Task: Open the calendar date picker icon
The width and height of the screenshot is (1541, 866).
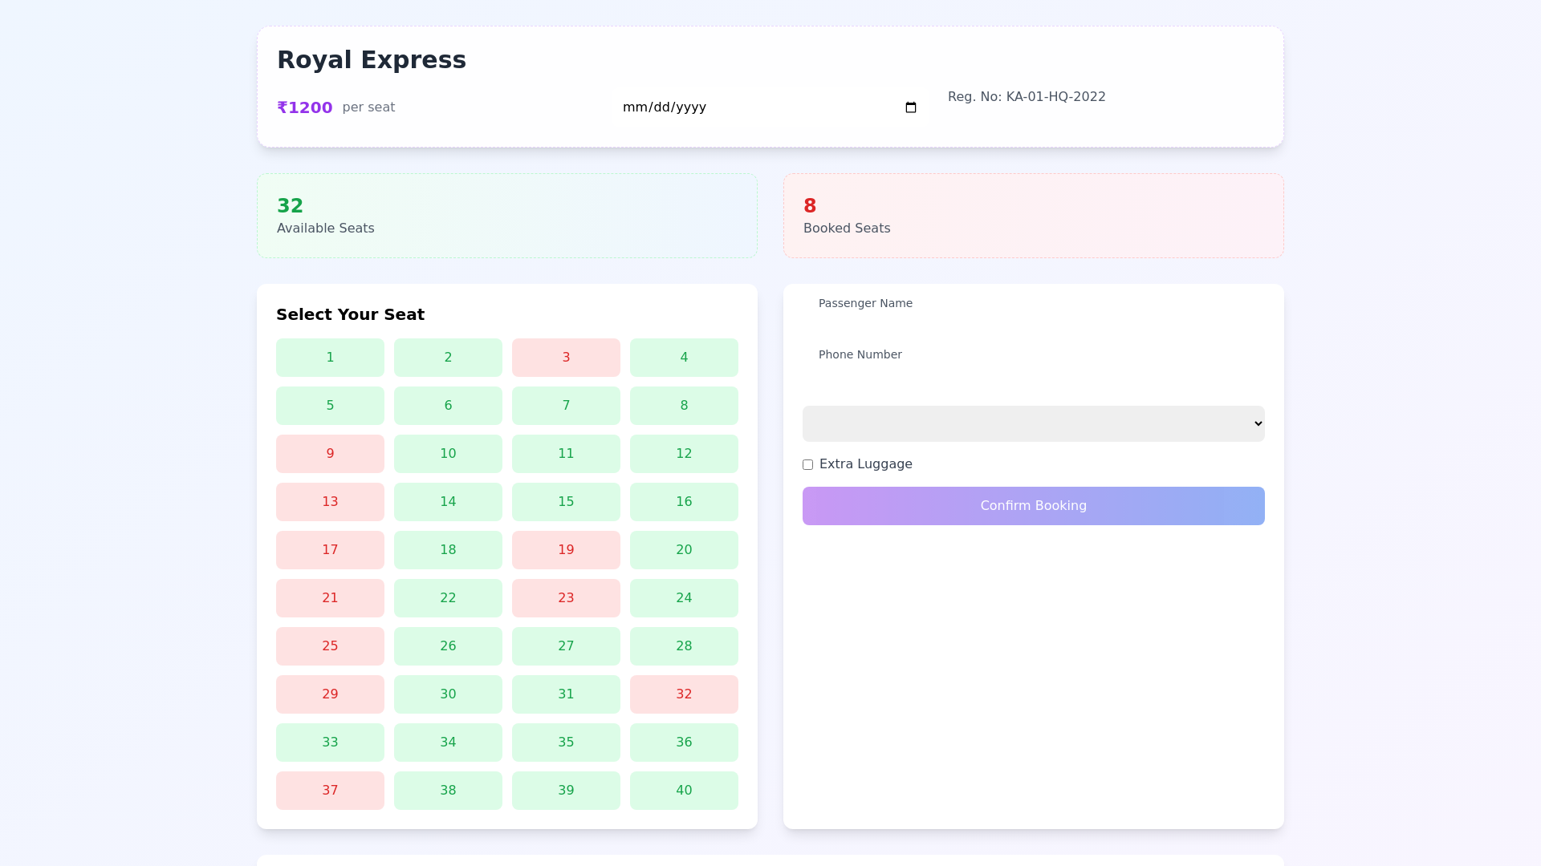Action: [911, 107]
